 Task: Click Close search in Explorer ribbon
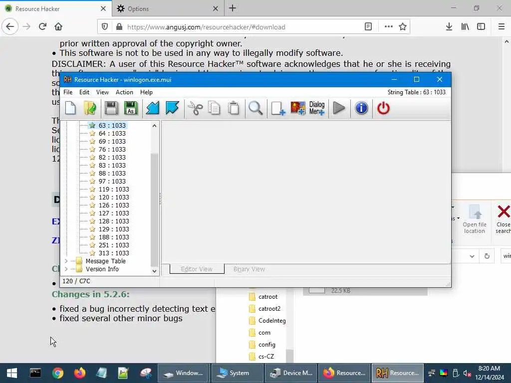[x=502, y=219]
